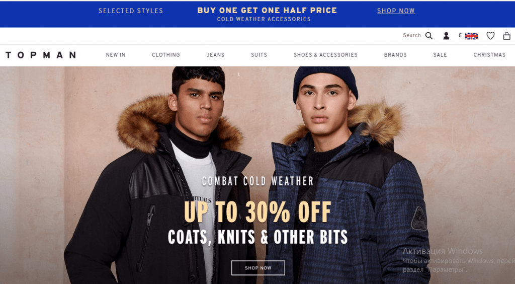Click the Search text field
Viewport: 515px width, 284px height.
coord(412,35)
